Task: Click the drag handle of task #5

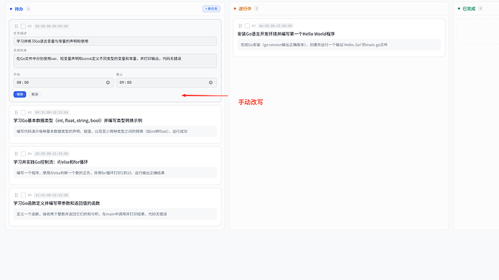Action: coord(16,195)
